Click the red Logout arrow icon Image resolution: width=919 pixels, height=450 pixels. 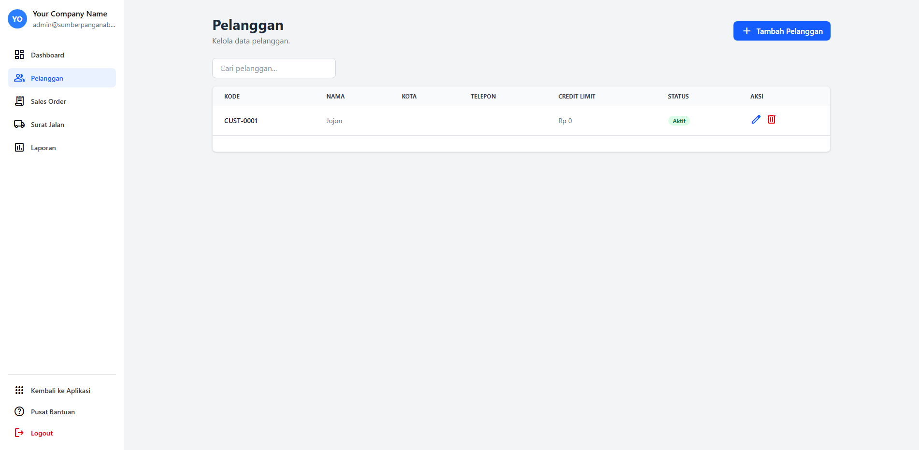tap(19, 433)
